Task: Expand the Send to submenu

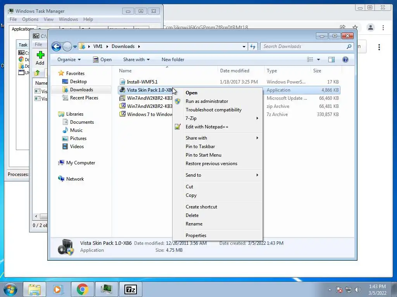Action: [x=217, y=175]
